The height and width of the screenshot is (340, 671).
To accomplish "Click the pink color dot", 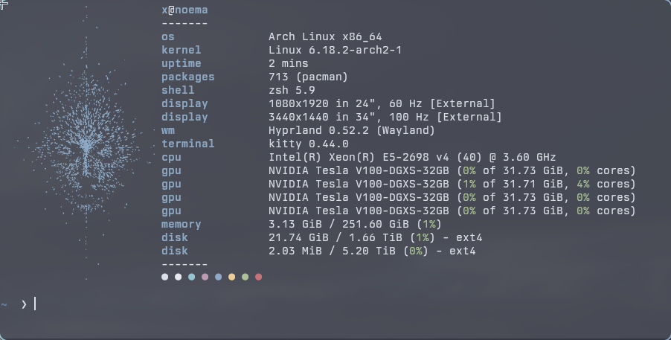I will 205,277.
